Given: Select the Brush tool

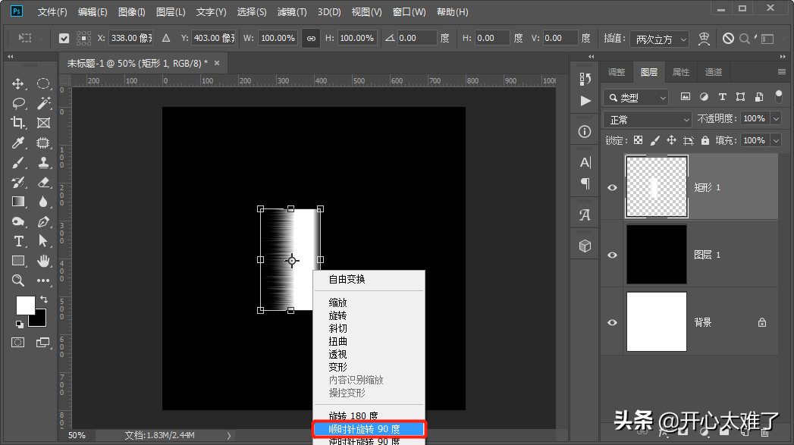Looking at the screenshot, I should point(18,162).
